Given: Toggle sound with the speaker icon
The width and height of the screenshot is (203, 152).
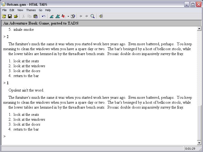Looking at the screenshot, I should tap(101, 16).
